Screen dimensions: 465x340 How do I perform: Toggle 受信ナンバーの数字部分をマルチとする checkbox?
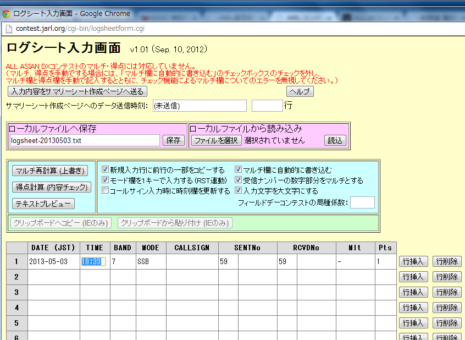tap(238, 180)
